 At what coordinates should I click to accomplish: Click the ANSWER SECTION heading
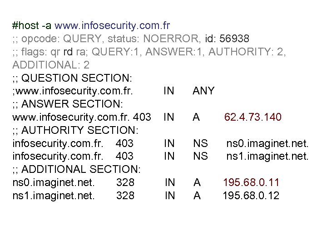[67, 104]
